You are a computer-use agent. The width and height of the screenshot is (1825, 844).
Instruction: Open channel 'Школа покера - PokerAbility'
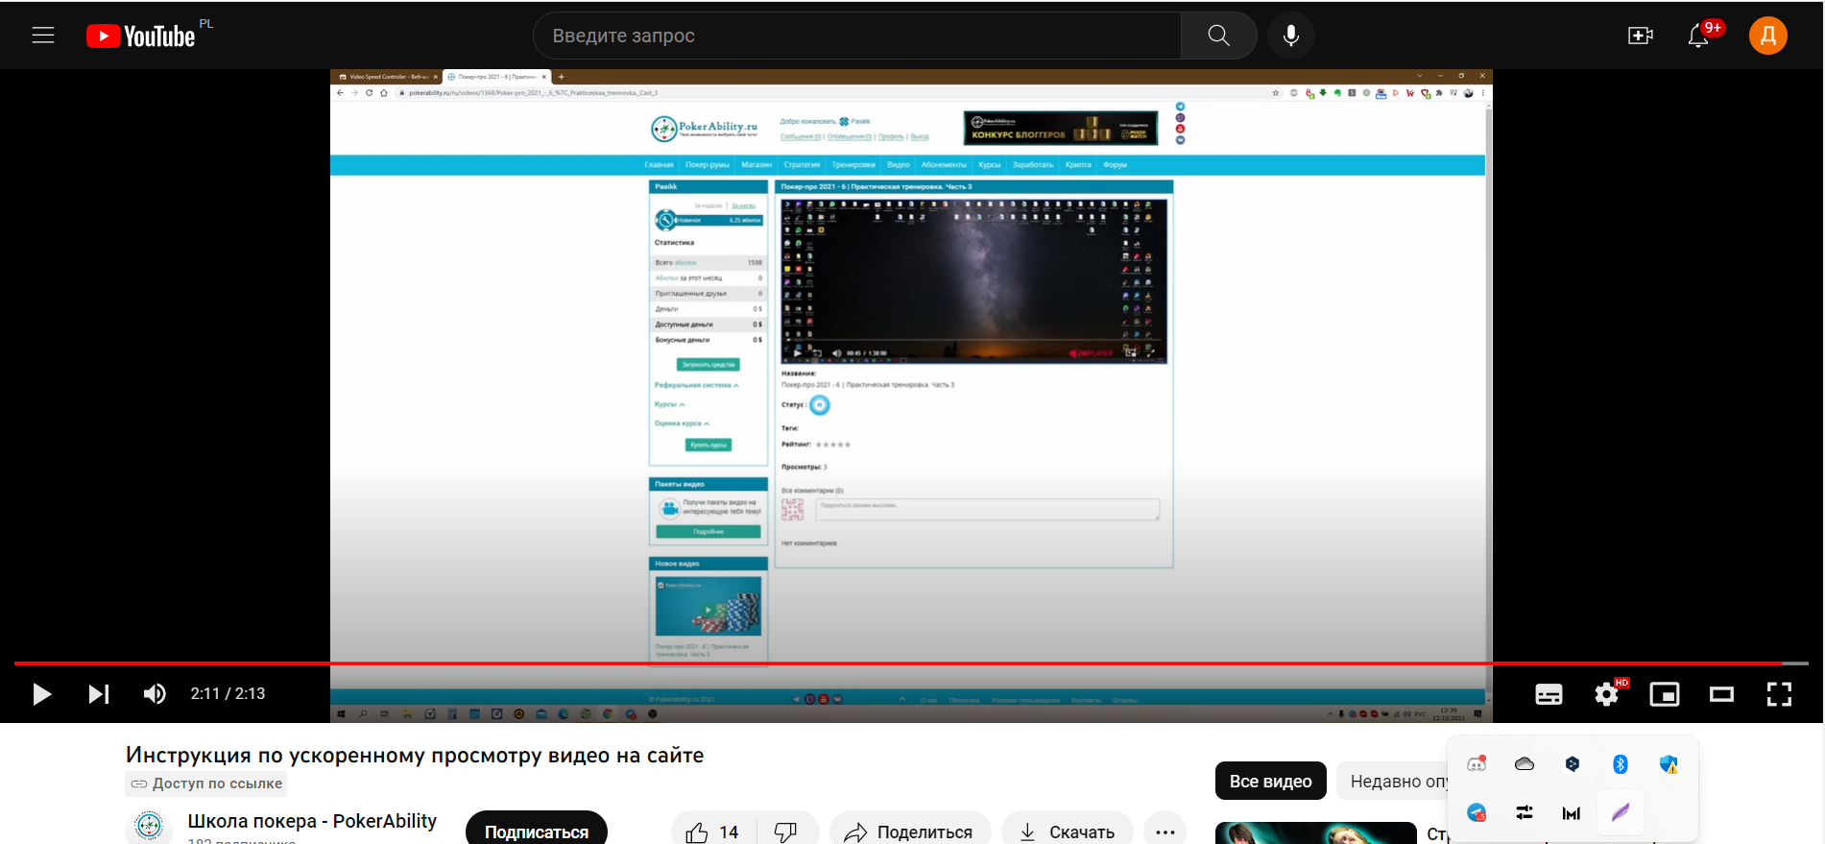[312, 821]
